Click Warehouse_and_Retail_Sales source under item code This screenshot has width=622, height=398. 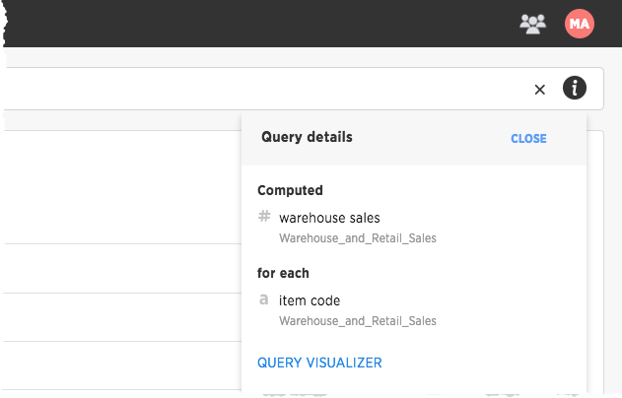[x=358, y=321]
